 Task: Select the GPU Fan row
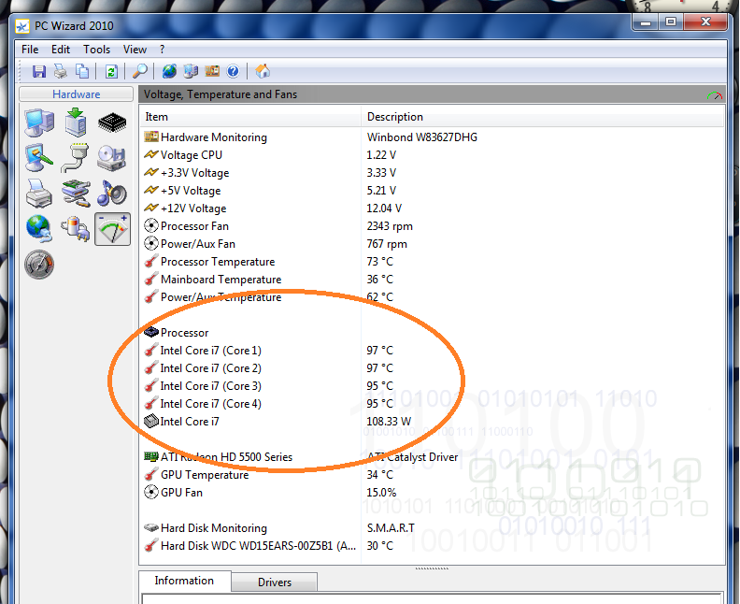pyautogui.click(x=432, y=493)
